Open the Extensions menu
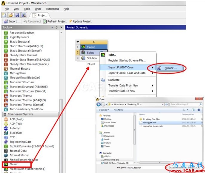The height and width of the screenshot is (173, 206). coord(52,9)
